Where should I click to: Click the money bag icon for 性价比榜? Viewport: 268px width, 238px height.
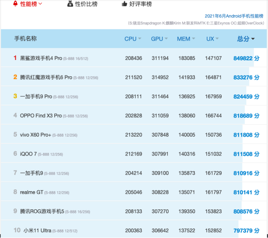(70, 4)
